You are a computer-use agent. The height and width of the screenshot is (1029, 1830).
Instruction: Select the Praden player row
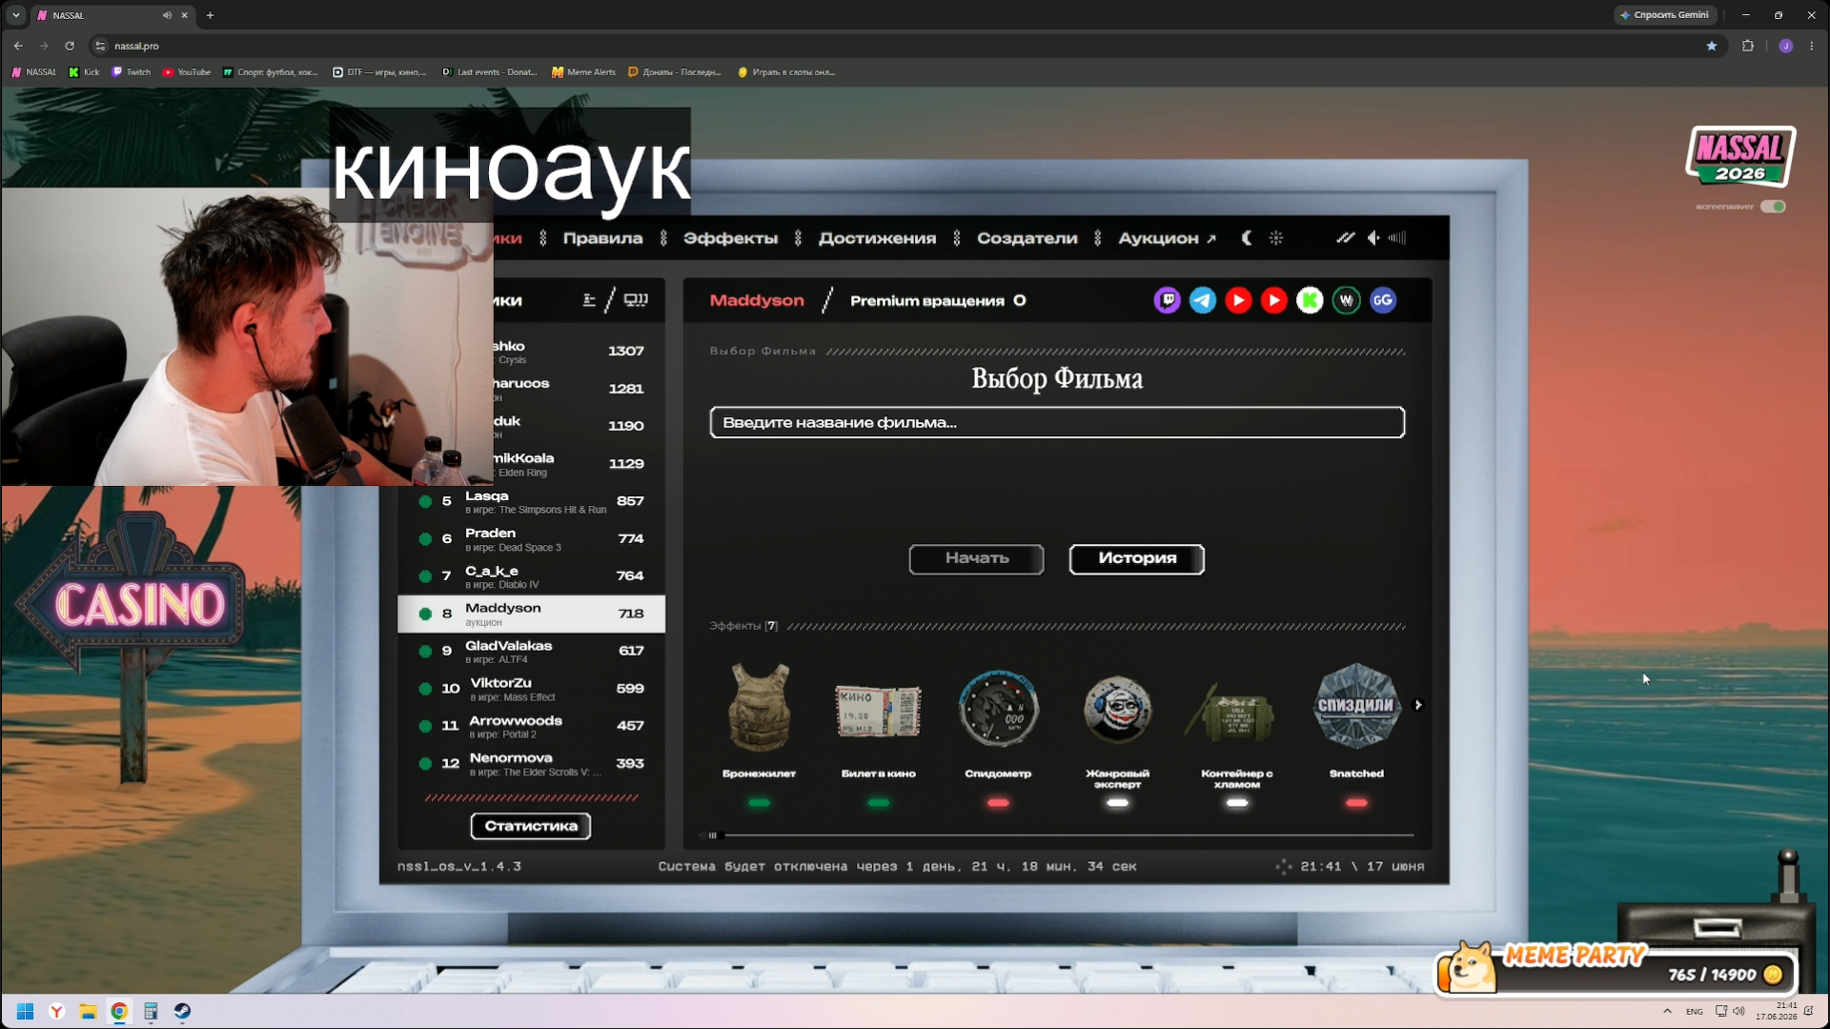pos(531,539)
